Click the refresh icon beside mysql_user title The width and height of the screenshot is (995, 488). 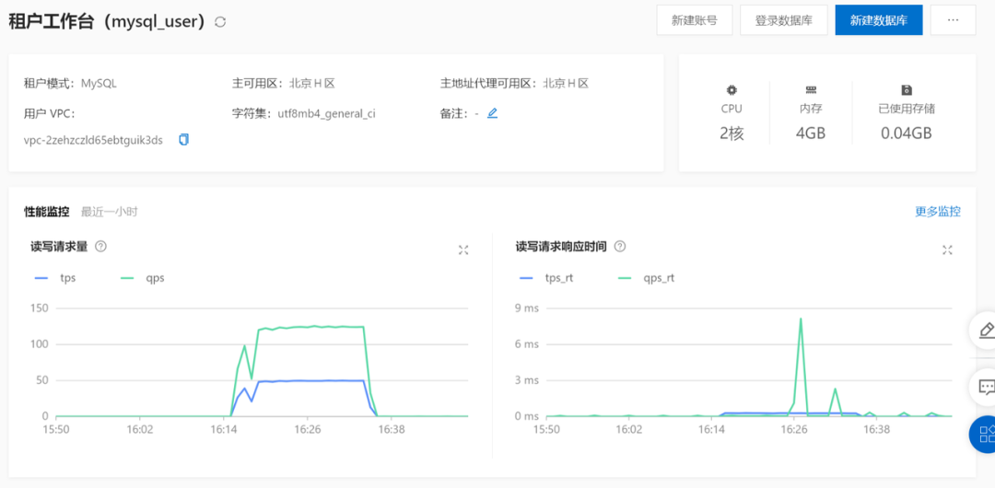click(x=220, y=21)
